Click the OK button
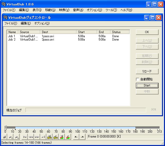165x146 pixels. point(147,32)
